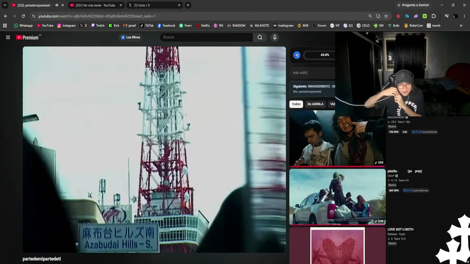Click the search magnifier button
The height and width of the screenshot is (264, 470).
point(260,37)
